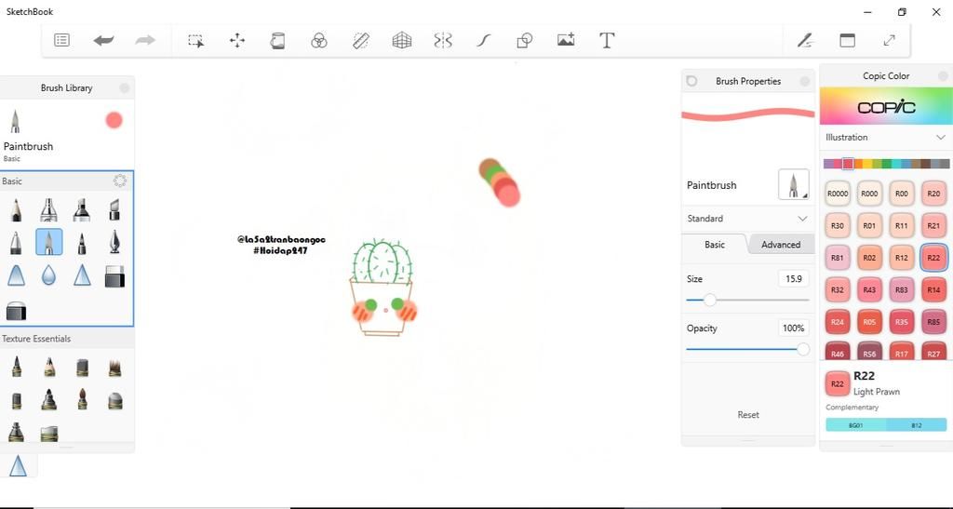This screenshot has width=953, height=509.
Task: Select the marker brush in Basic set
Action: (82, 210)
